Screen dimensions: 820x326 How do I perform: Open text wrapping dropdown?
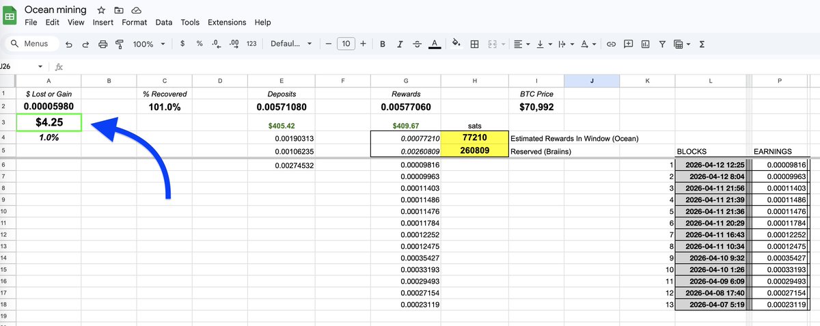point(565,44)
